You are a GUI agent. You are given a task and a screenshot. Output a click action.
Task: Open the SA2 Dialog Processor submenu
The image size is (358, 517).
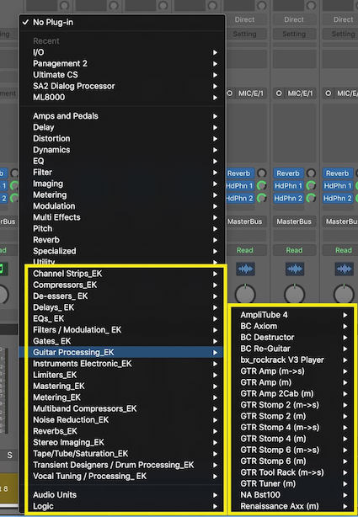click(x=122, y=86)
